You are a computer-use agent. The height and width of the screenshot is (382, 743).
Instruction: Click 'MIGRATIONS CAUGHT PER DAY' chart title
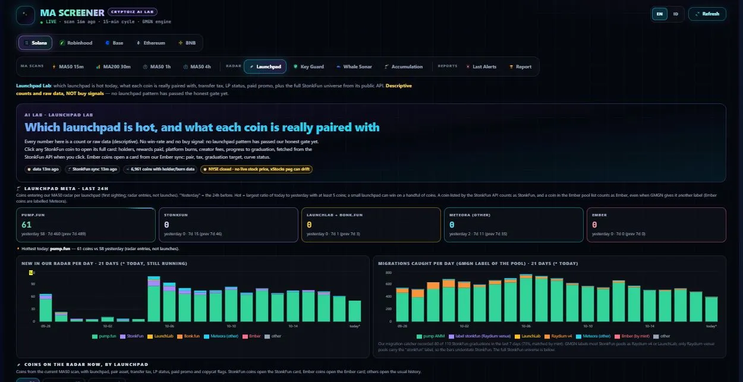(478, 263)
